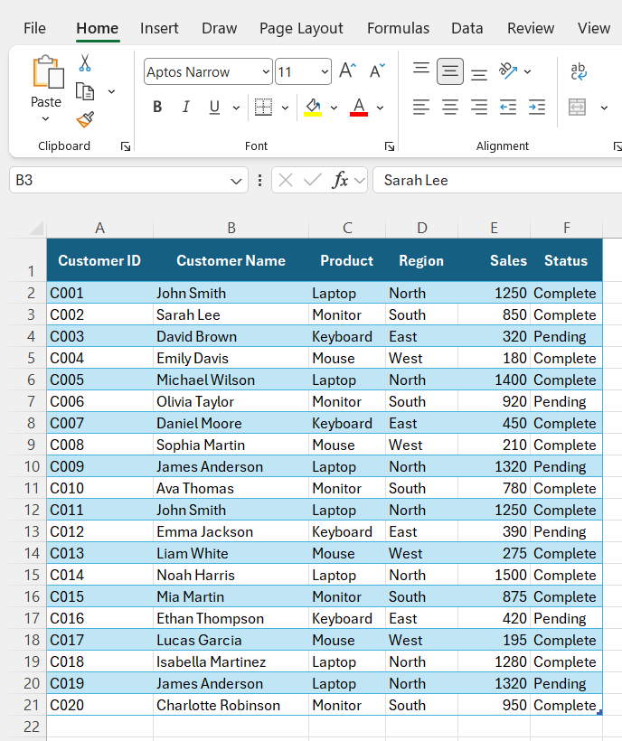The width and height of the screenshot is (622, 741).
Task: Toggle Bold formatting
Action: point(157,108)
